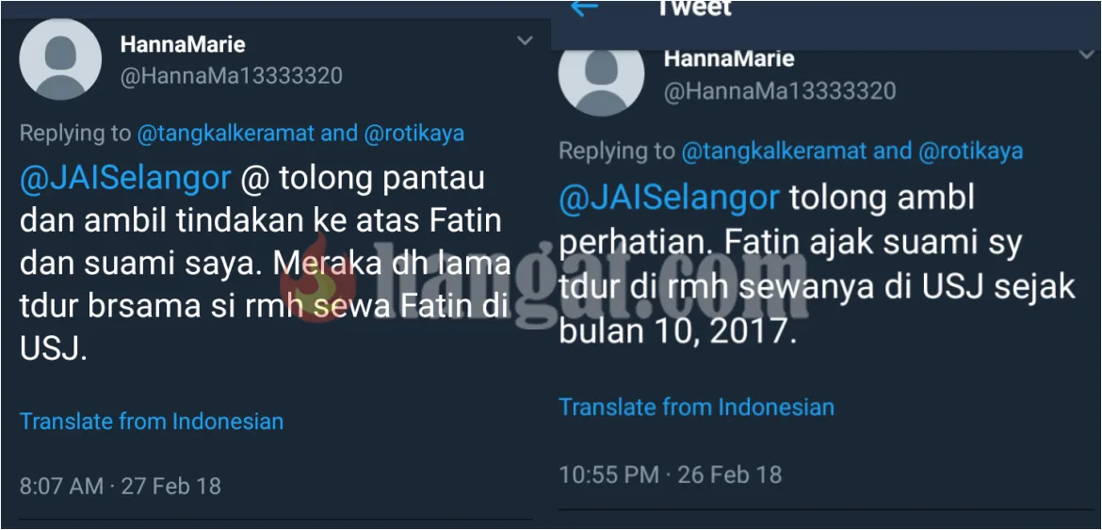Click the @HannaMa13333320 handle in the 8:07 AM tweet
The height and width of the screenshot is (530, 1102).
click(x=231, y=75)
